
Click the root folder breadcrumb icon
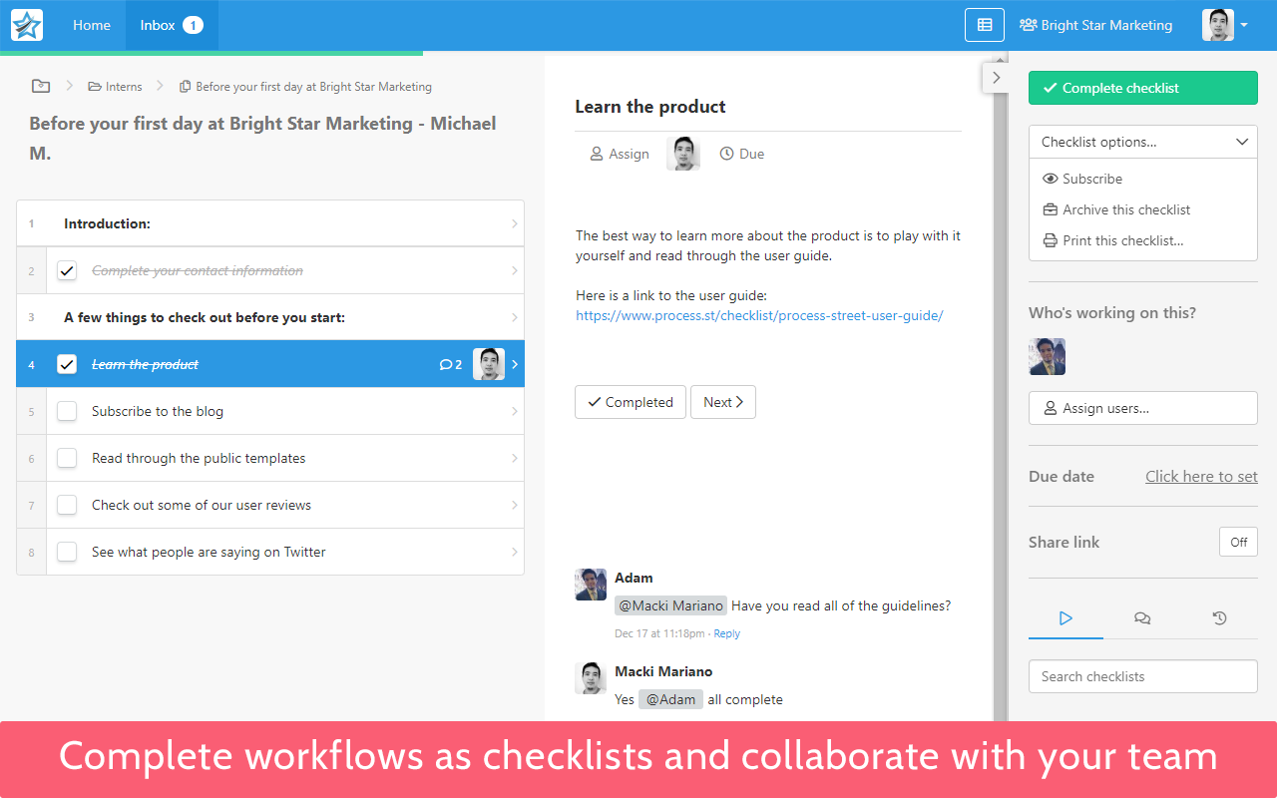[x=41, y=87]
